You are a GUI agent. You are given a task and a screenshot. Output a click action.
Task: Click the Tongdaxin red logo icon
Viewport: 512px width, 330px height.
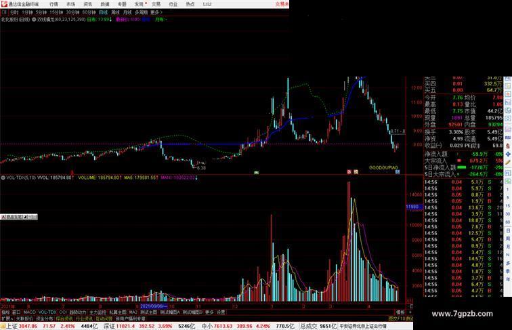pyautogui.click(x=4, y=4)
